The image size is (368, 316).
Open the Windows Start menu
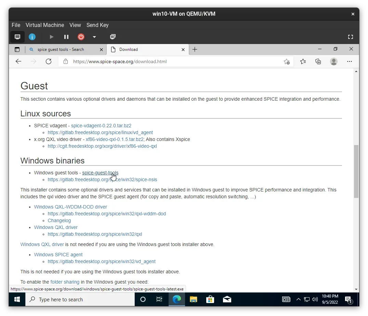coord(17,300)
